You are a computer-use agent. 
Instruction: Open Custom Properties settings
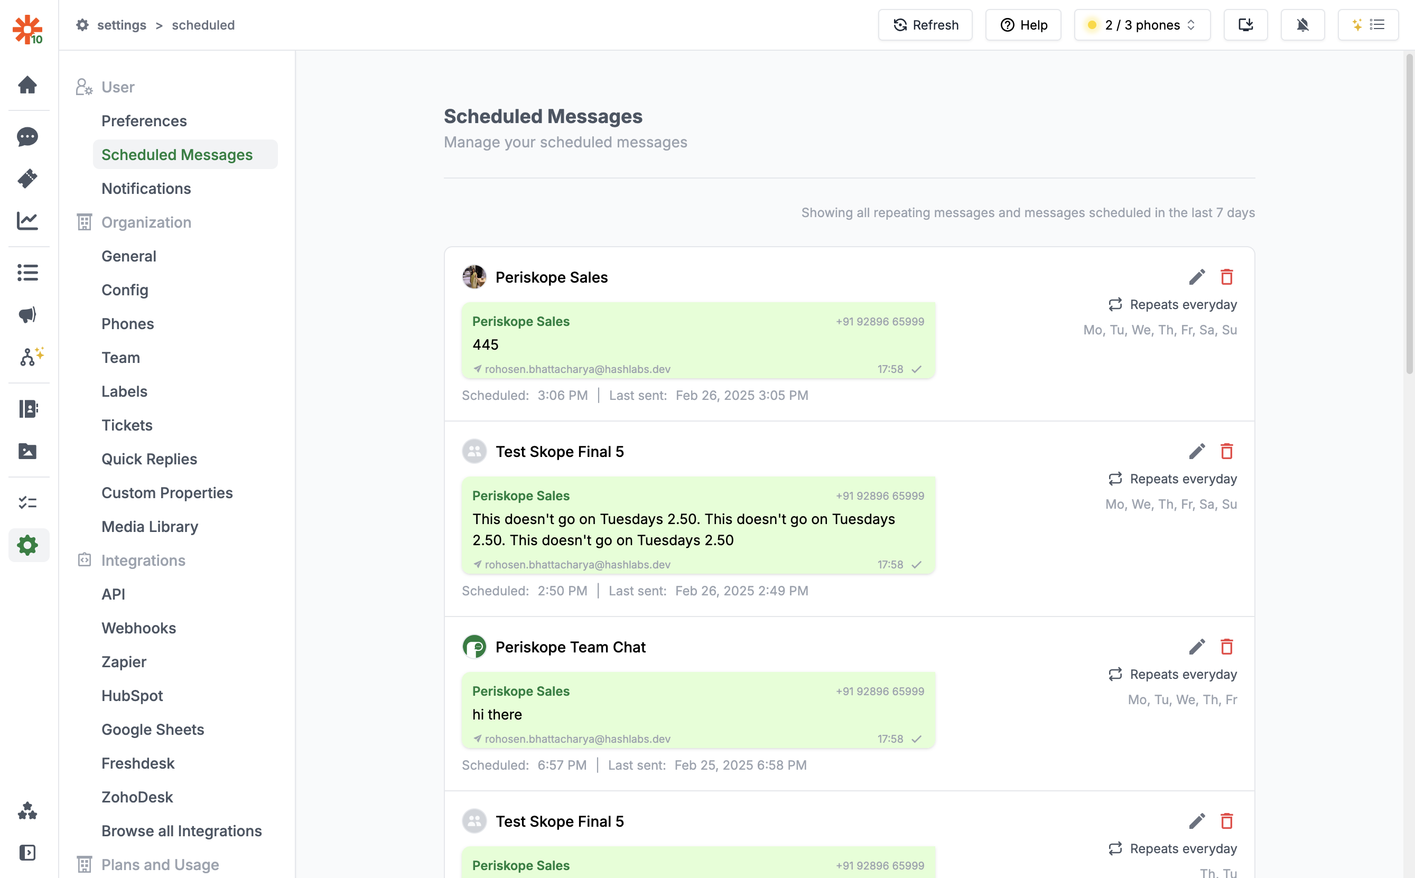[x=167, y=492]
